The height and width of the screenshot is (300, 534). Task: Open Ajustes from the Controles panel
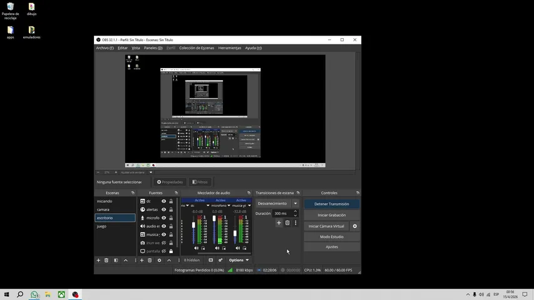coord(332,247)
